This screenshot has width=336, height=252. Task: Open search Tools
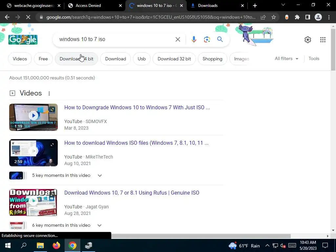[314, 59]
